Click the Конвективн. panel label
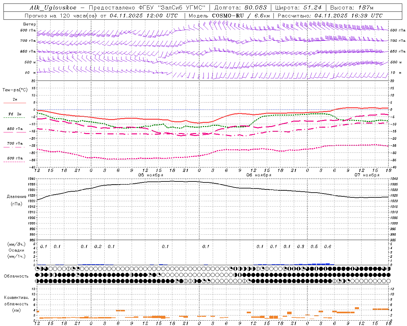Image resolution: width=407 pixels, height=326 pixels. [x=17, y=298]
